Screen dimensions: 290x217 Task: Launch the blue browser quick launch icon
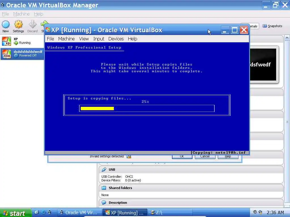pos(43,212)
